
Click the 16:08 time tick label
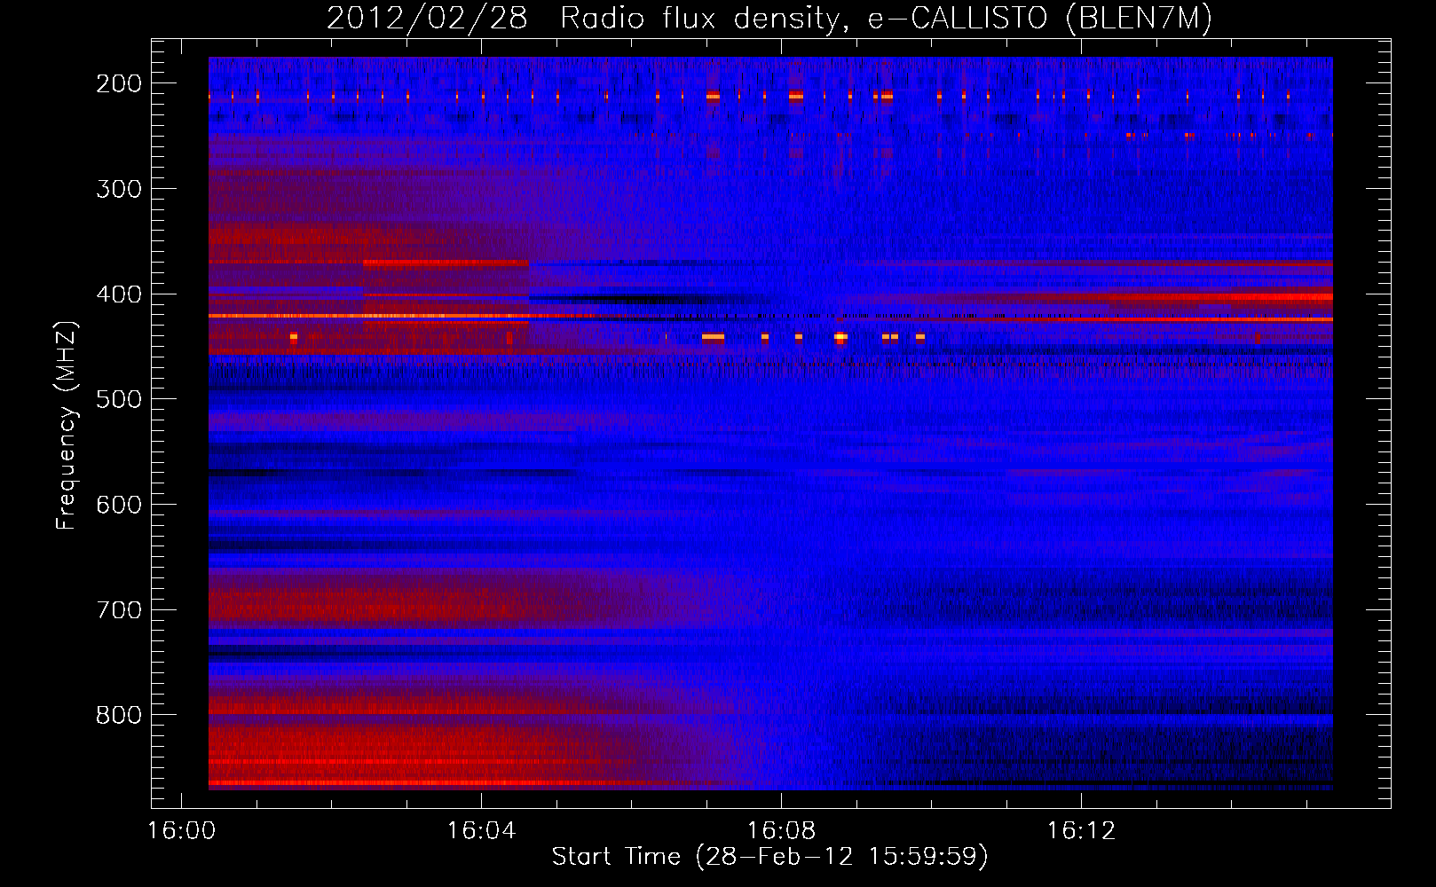tap(781, 831)
